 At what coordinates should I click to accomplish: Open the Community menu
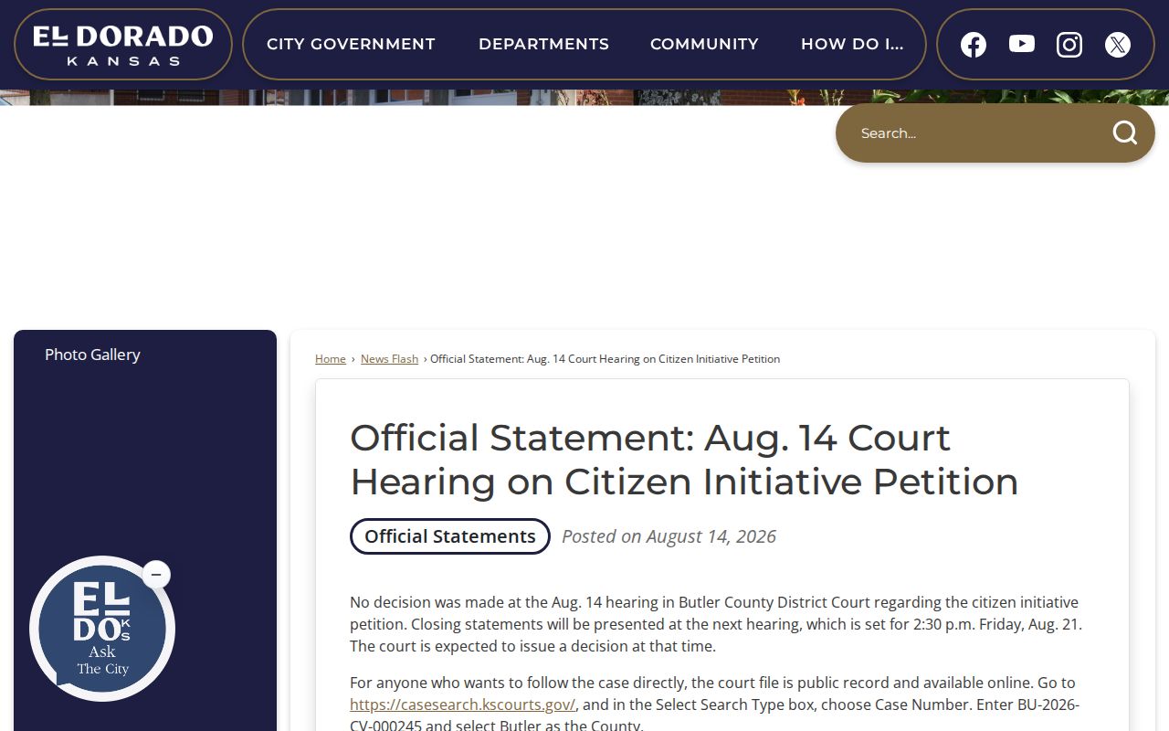[704, 44]
